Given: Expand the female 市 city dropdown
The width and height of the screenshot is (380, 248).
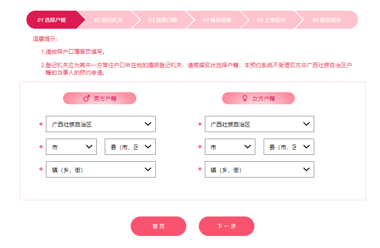Looking at the screenshot, I should 230,147.
